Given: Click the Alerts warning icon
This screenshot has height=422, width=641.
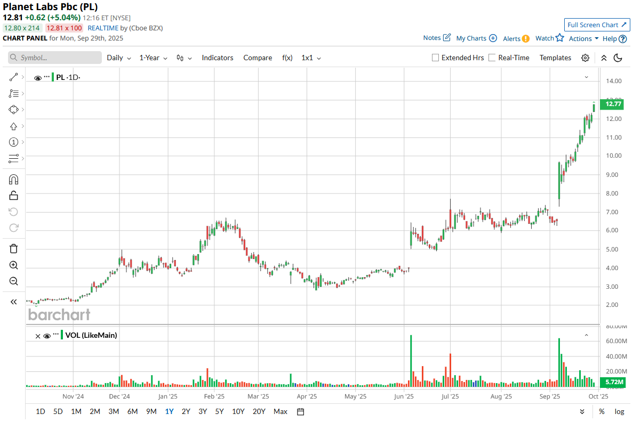Looking at the screenshot, I should [526, 38].
